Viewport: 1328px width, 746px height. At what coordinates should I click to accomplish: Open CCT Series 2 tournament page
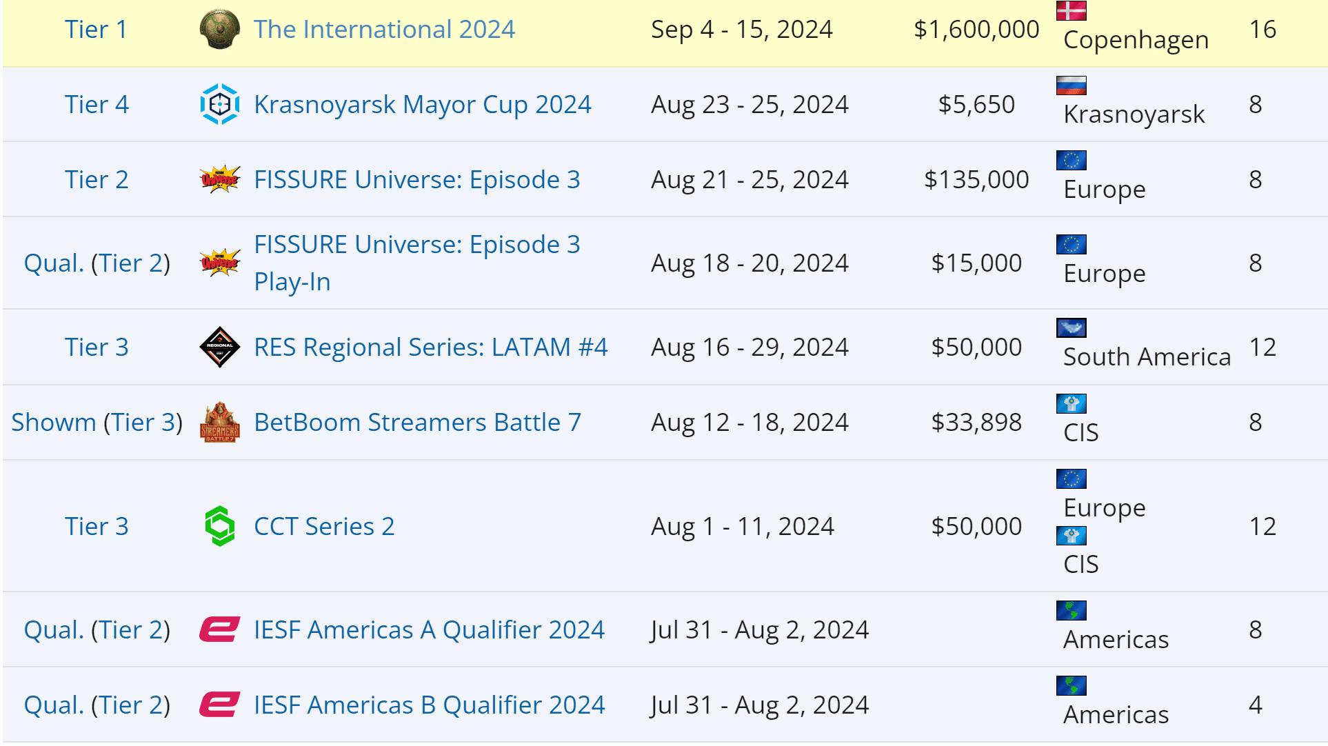coord(324,527)
